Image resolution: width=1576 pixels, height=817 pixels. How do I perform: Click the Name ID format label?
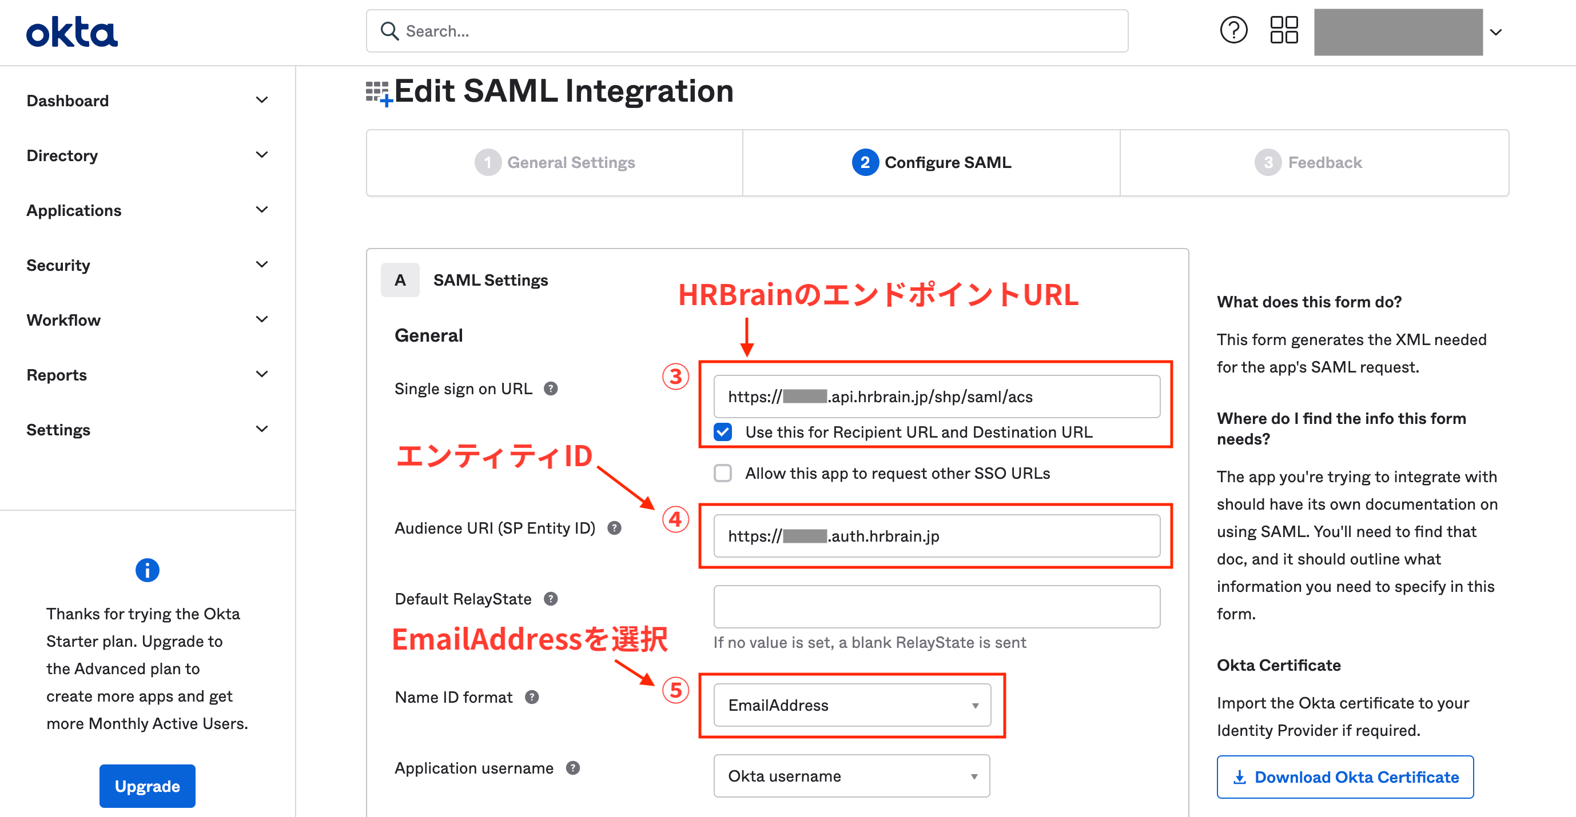pos(453,697)
